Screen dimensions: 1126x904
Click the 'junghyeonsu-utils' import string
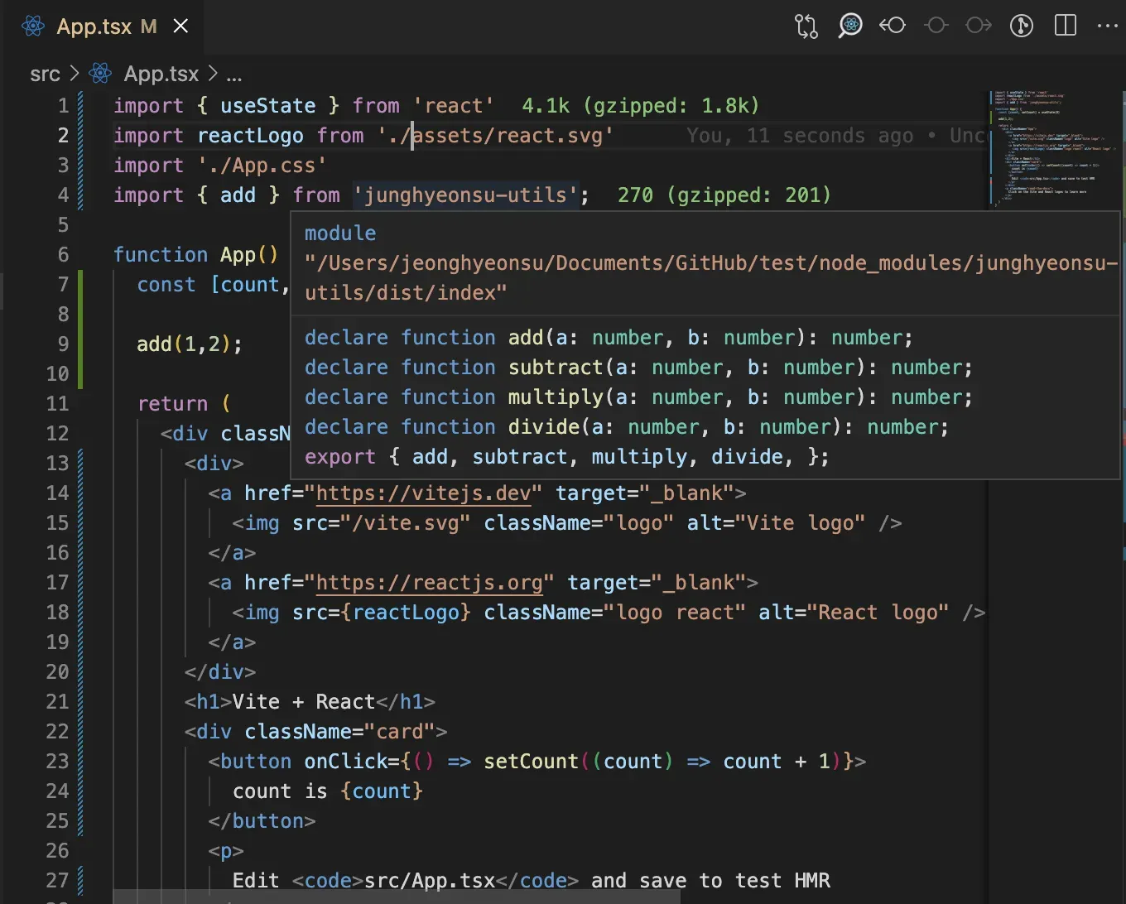click(x=465, y=195)
